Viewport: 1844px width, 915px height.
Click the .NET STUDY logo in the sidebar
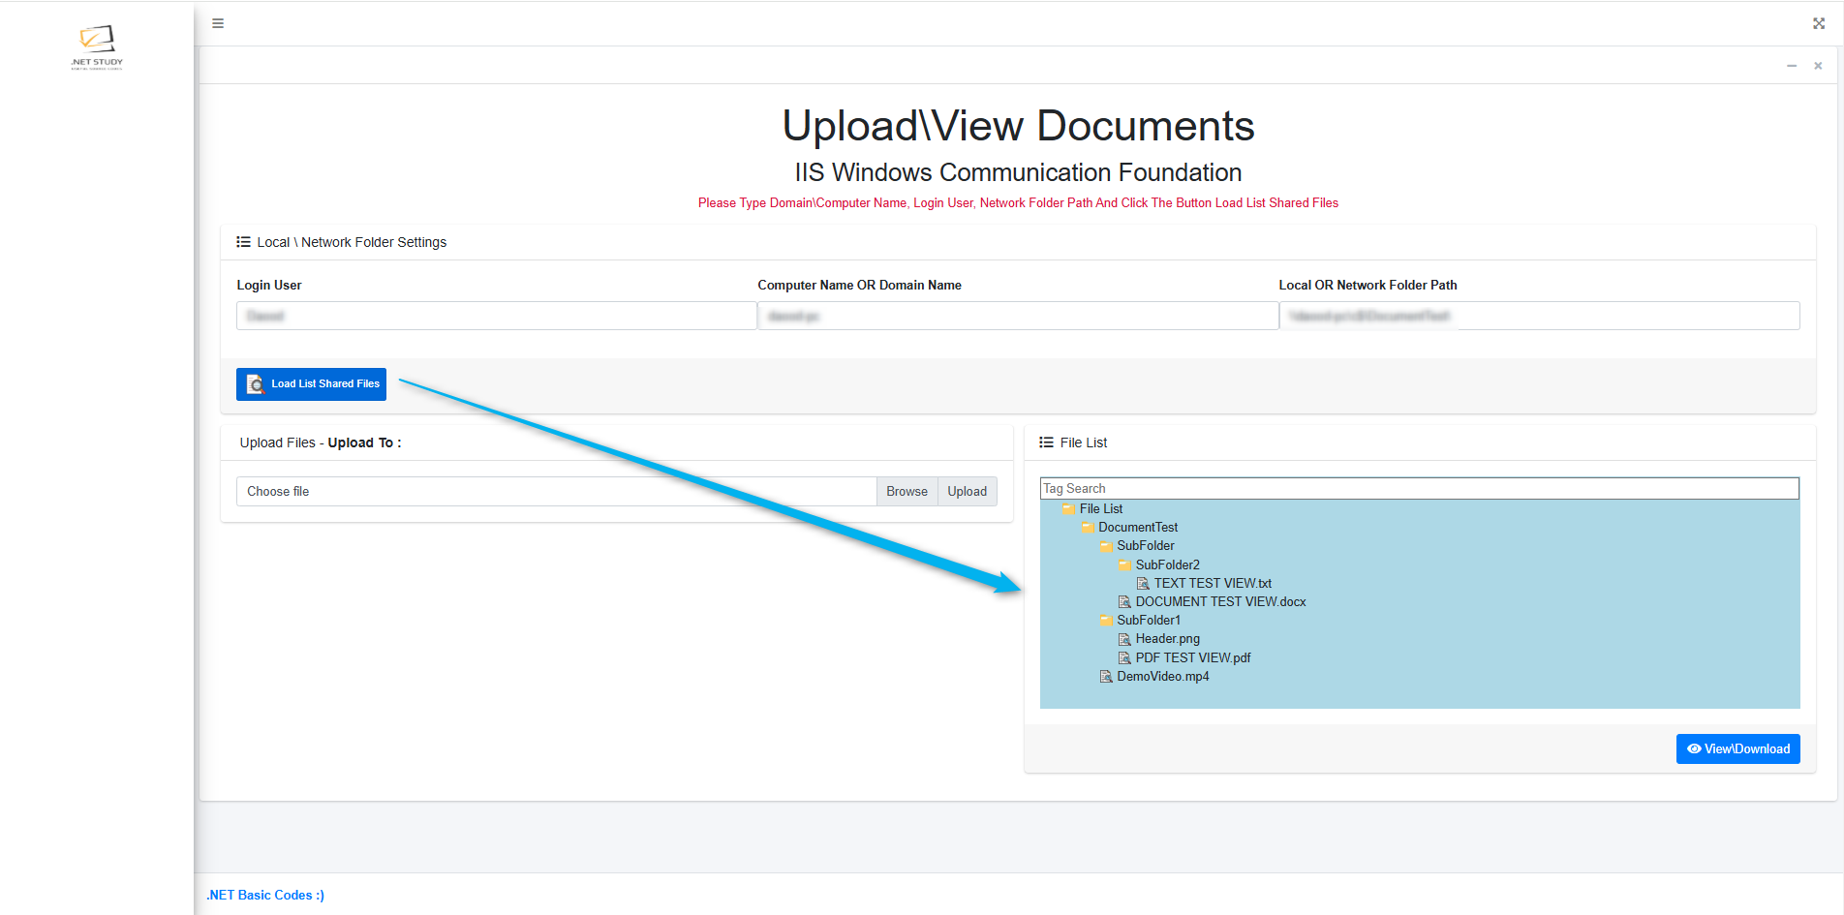(x=96, y=46)
